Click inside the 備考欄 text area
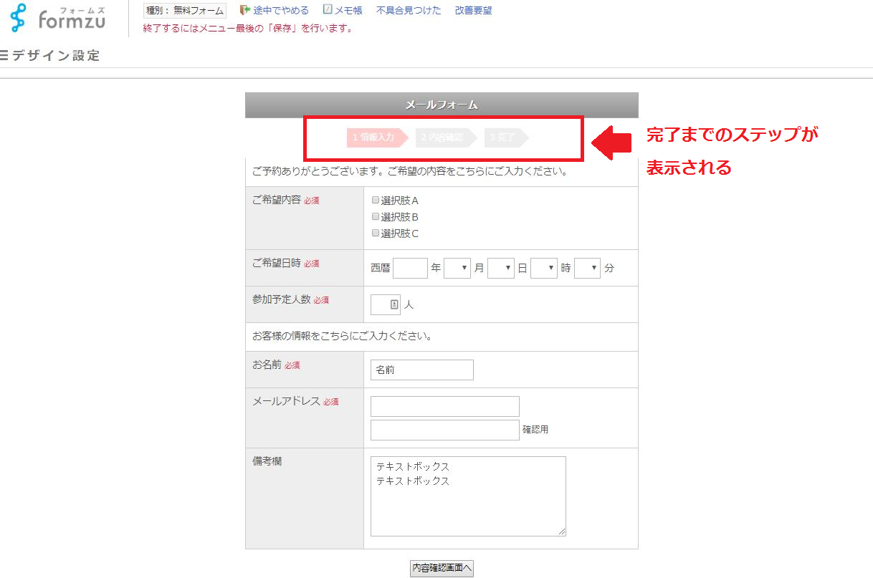 click(x=467, y=501)
